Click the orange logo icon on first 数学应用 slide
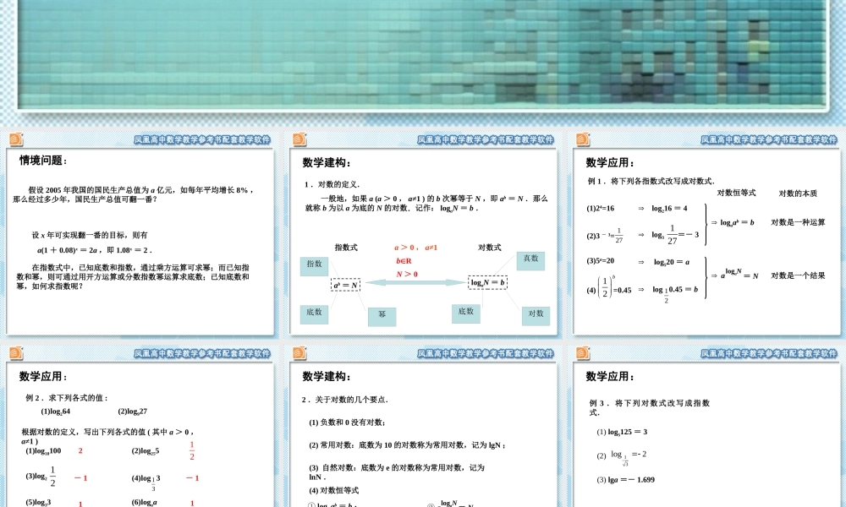 pos(582,140)
